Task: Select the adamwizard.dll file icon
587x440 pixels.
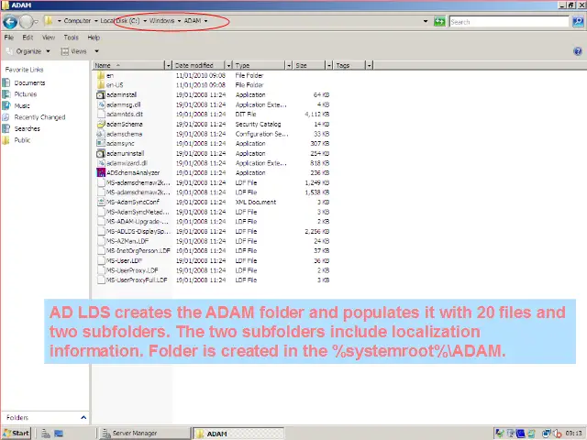Action: pos(101,163)
